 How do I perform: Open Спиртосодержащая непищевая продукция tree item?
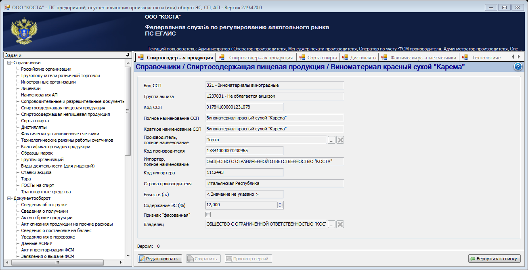click(x=65, y=114)
